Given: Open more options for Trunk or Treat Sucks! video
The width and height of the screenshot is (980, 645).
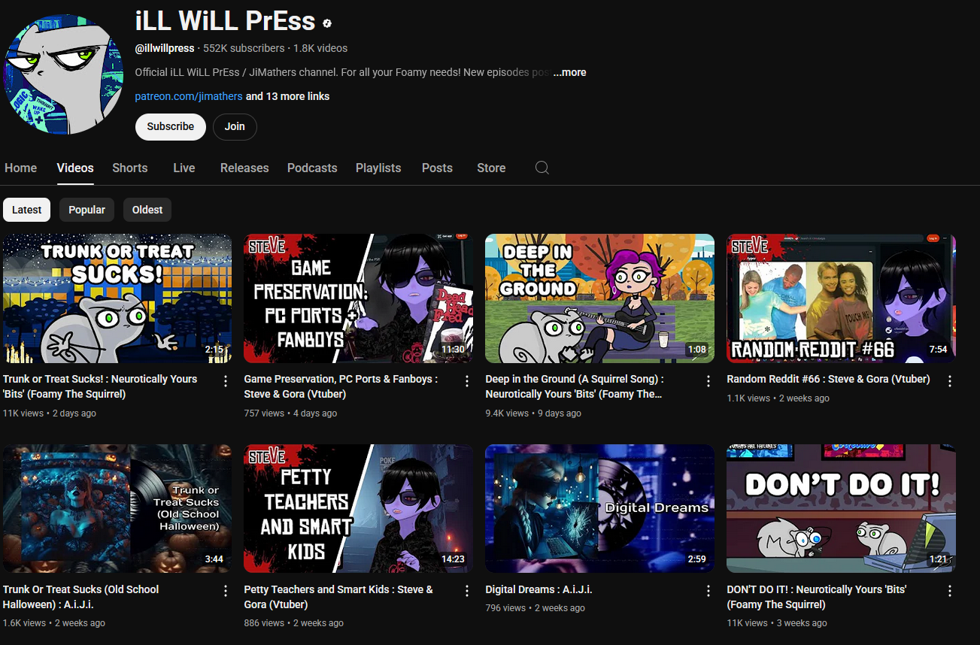Looking at the screenshot, I should 226,381.
